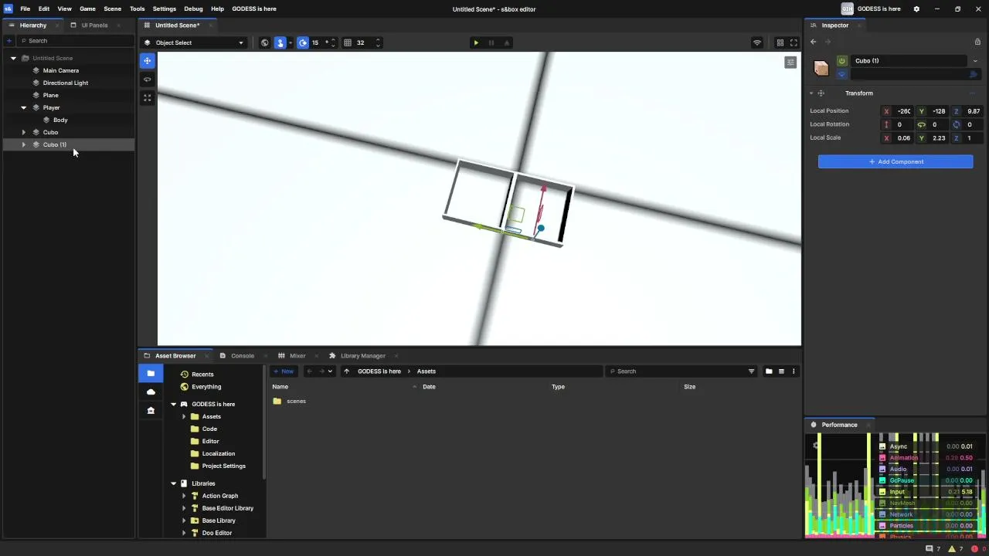Image resolution: width=989 pixels, height=556 pixels.
Task: Open the Debug menu
Action: click(193, 8)
